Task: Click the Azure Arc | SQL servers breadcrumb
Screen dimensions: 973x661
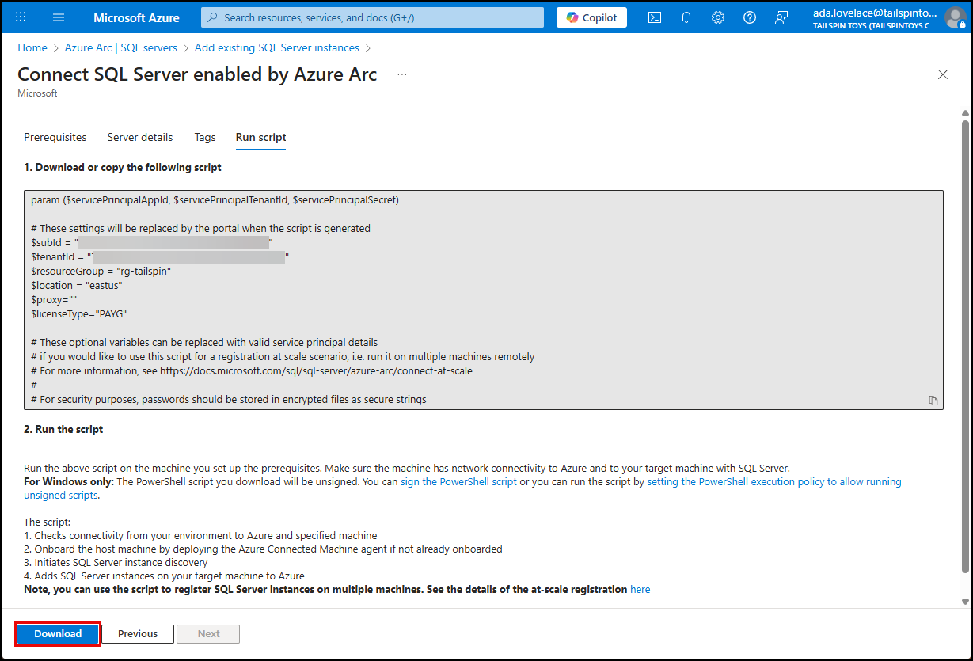Action: point(121,47)
